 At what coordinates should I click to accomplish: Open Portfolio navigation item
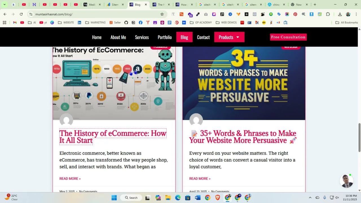165,37
